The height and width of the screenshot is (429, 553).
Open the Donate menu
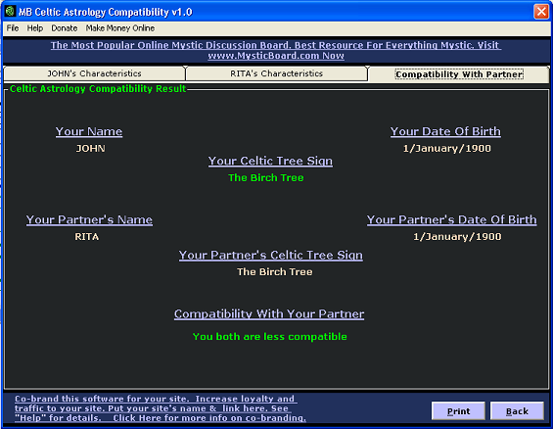click(x=65, y=28)
